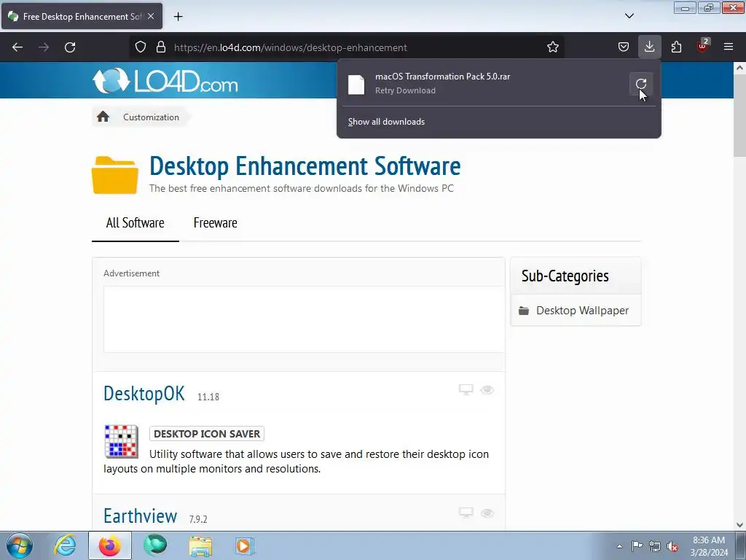Open the Extensions puzzle icon

click(676, 47)
